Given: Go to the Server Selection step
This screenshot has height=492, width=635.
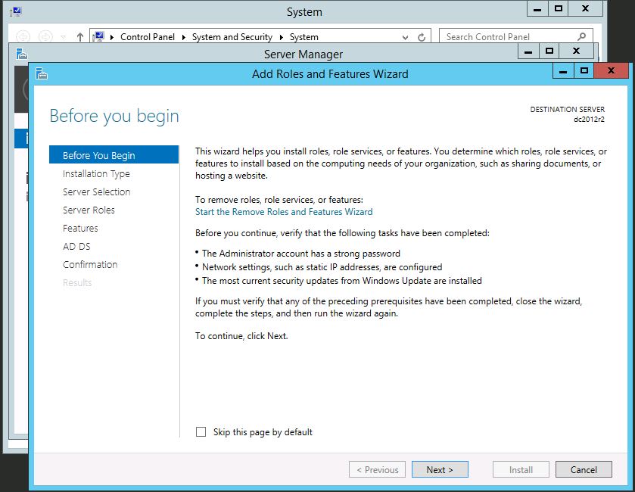Looking at the screenshot, I should tap(96, 192).
